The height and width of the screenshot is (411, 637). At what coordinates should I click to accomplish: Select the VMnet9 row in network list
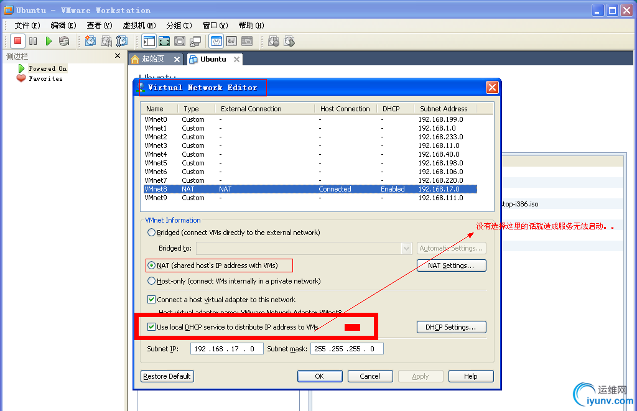(310, 198)
